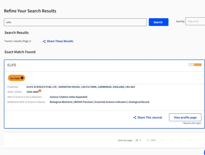Image resolution: width=205 pixels, height=155 pixels.
Task: Click BIOSIS Previews index text
Action: tap(84, 102)
